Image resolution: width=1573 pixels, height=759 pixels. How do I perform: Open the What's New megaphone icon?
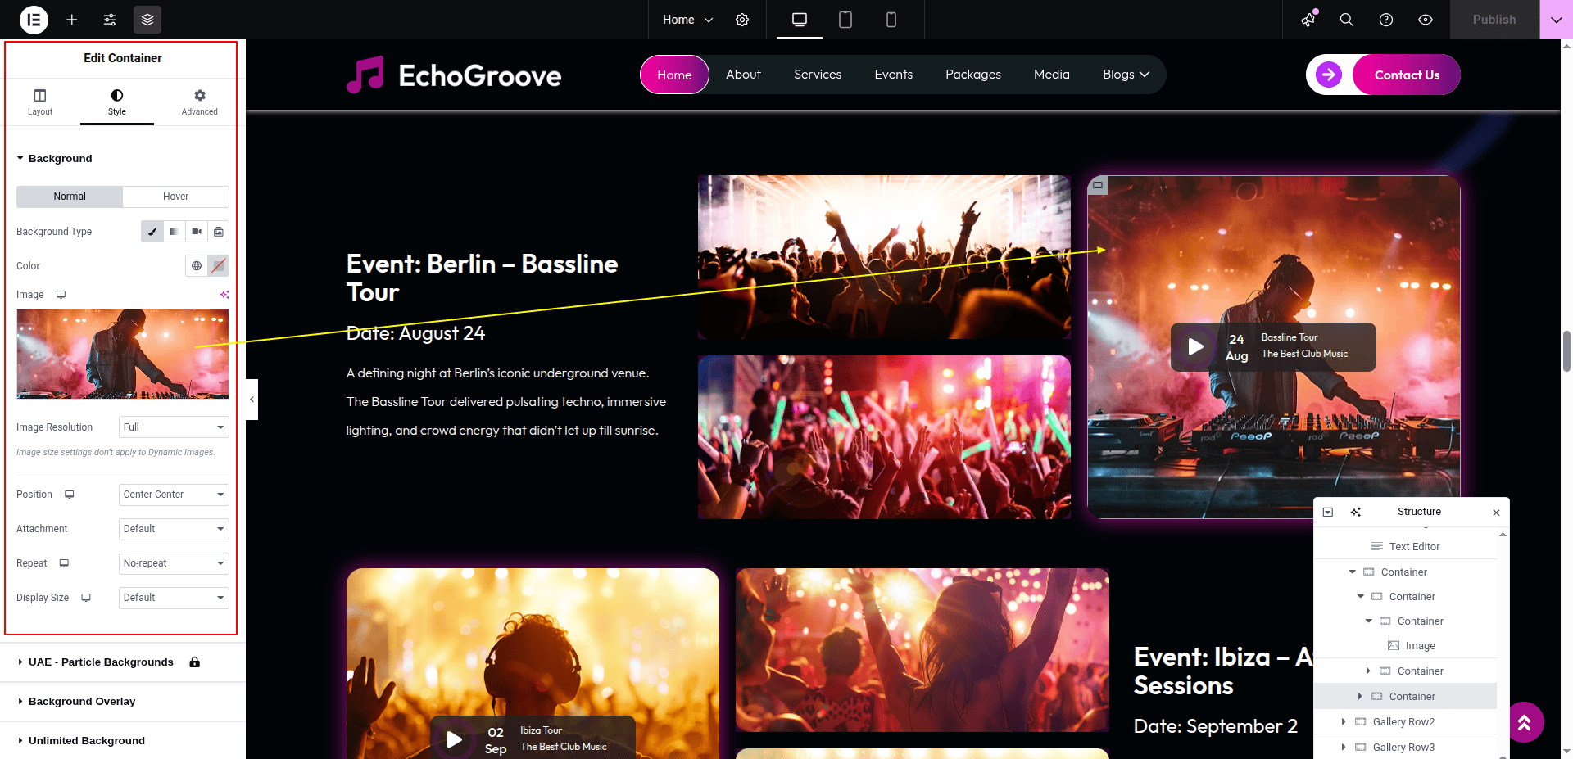1308,20
